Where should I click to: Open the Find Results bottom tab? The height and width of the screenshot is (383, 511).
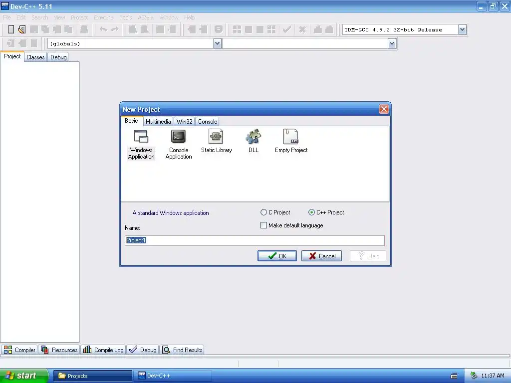(183, 350)
